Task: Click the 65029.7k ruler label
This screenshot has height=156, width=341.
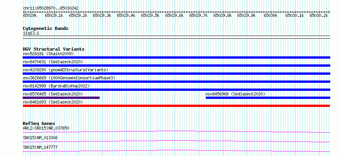Action: pos(198,15)
